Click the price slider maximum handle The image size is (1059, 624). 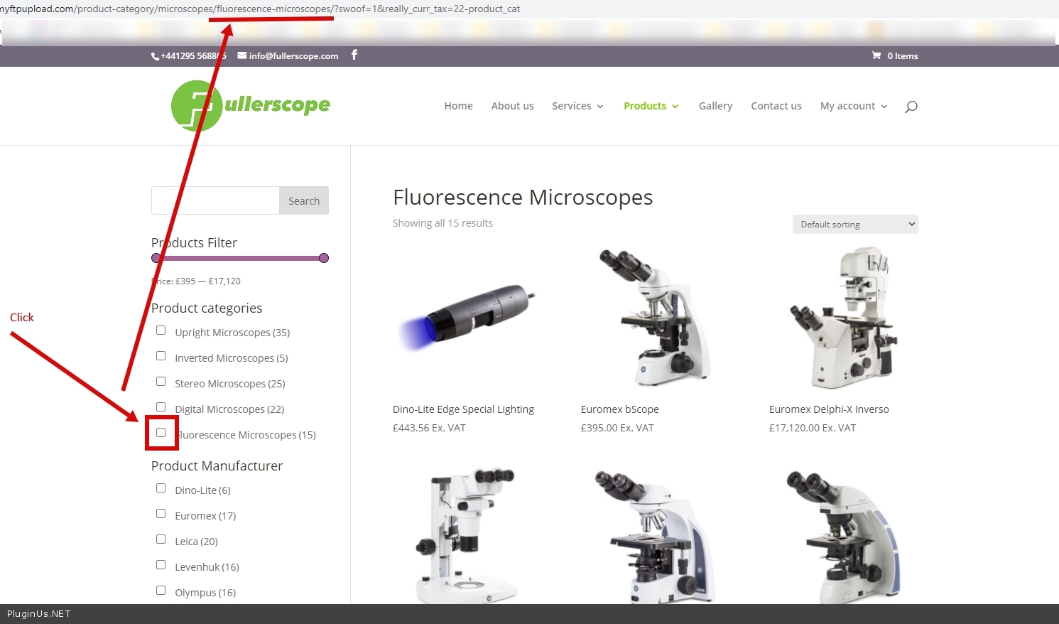click(324, 258)
